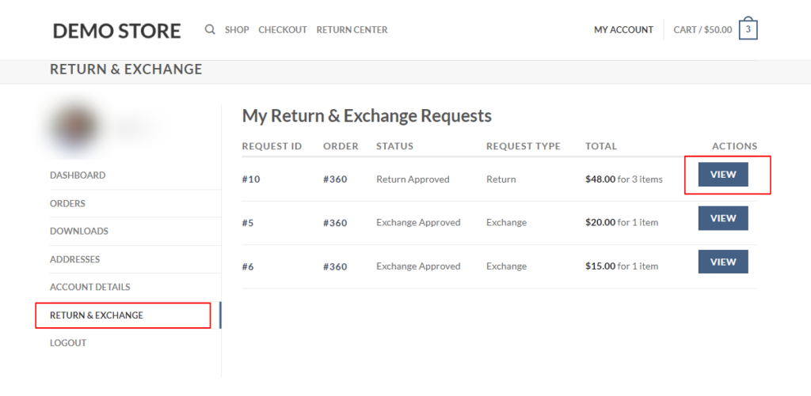Open Orders in the account sidebar
This screenshot has height=396, width=811.
67,203
